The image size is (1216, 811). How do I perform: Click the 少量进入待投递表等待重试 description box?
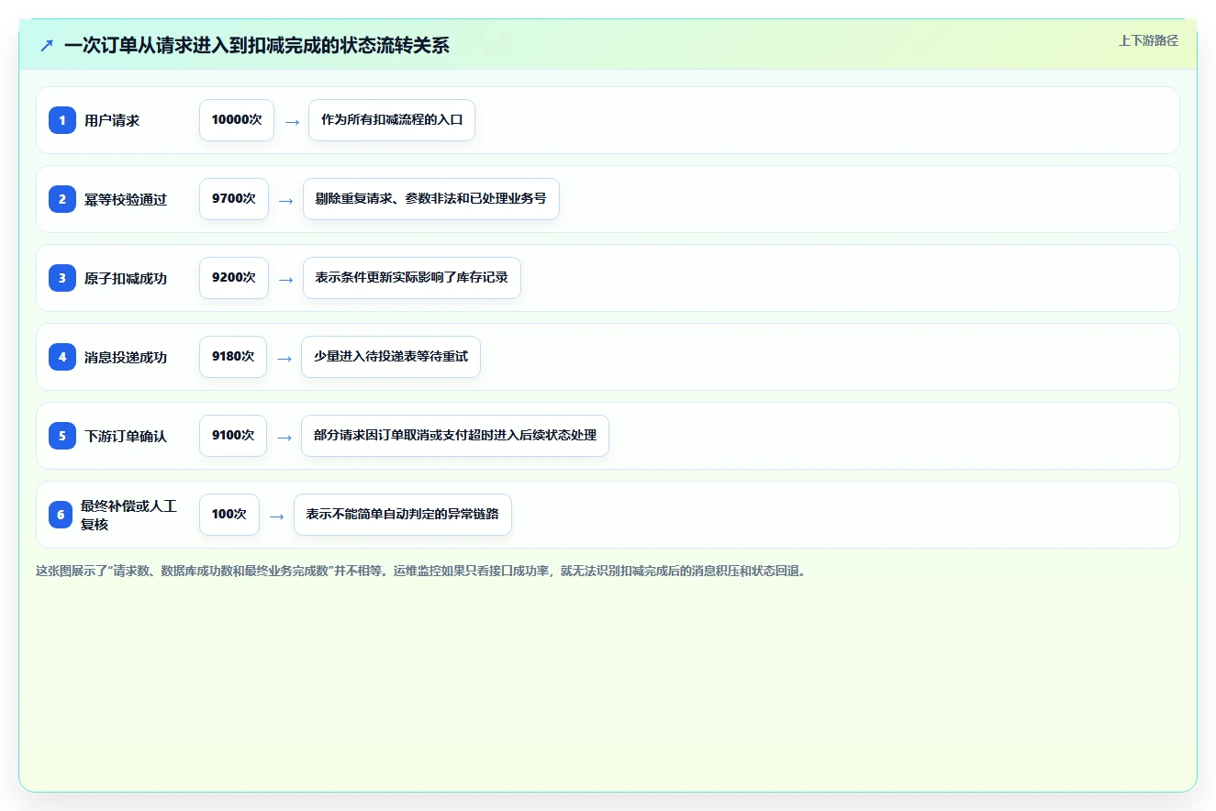(391, 357)
